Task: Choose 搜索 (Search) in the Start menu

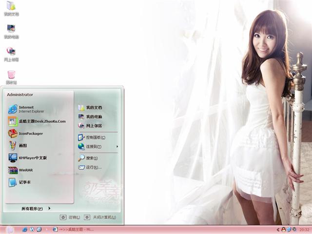Action: pyautogui.click(x=91, y=158)
